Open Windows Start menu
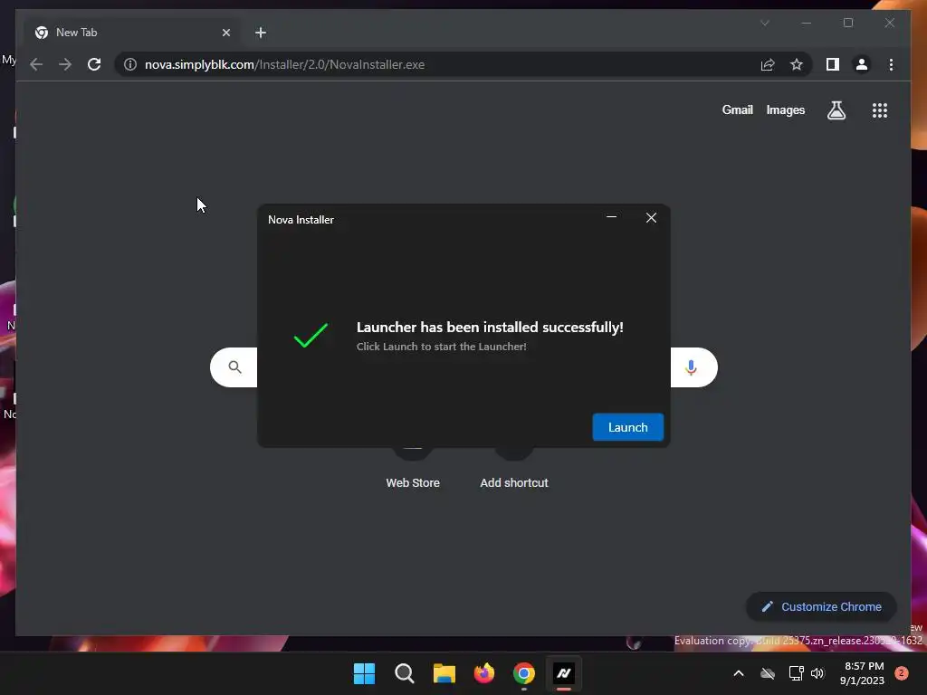The image size is (927, 695). [x=364, y=673]
